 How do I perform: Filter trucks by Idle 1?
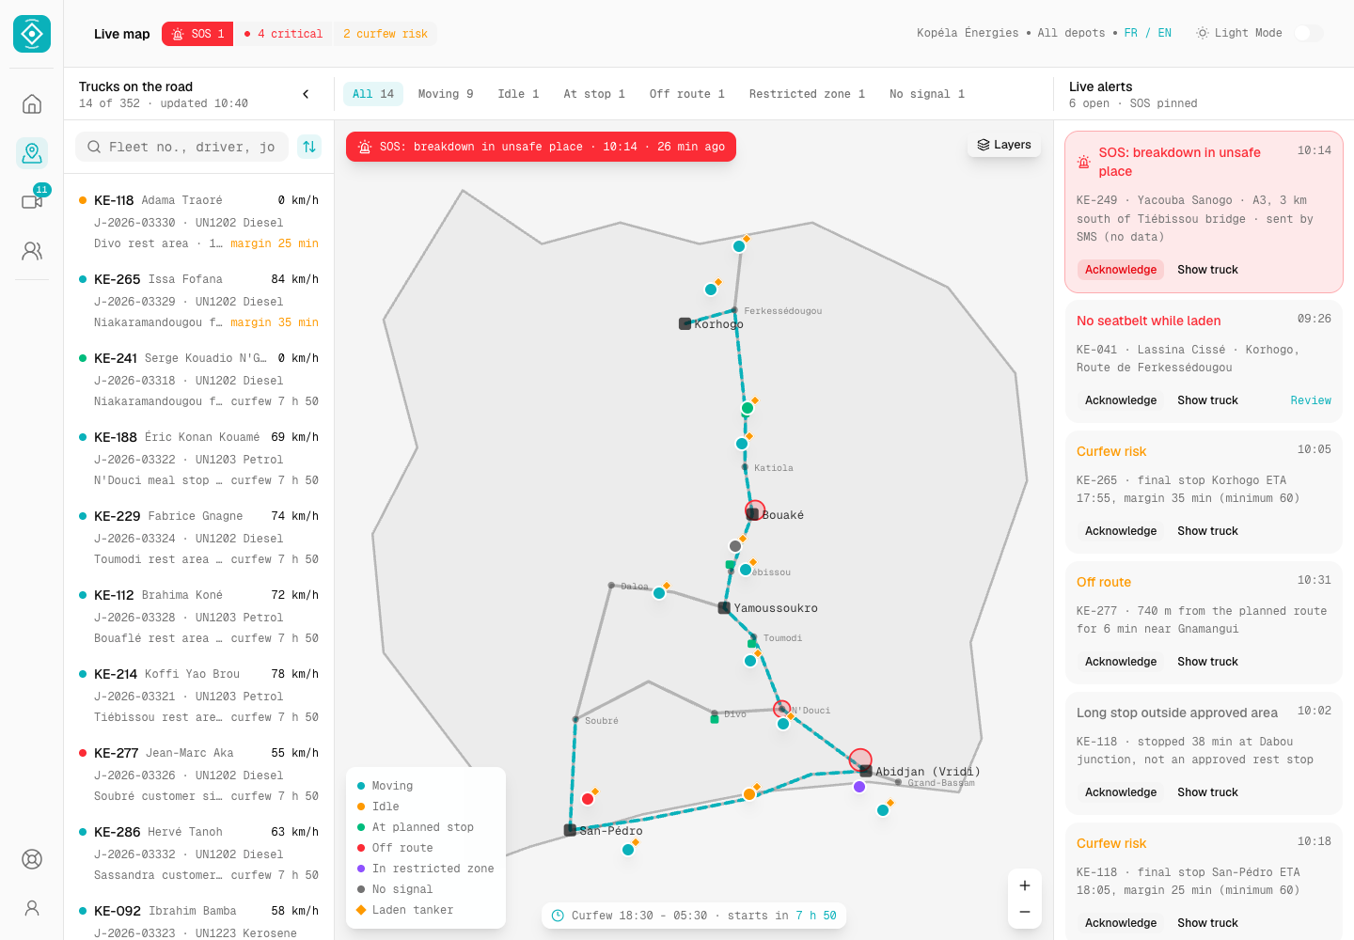pos(518,94)
